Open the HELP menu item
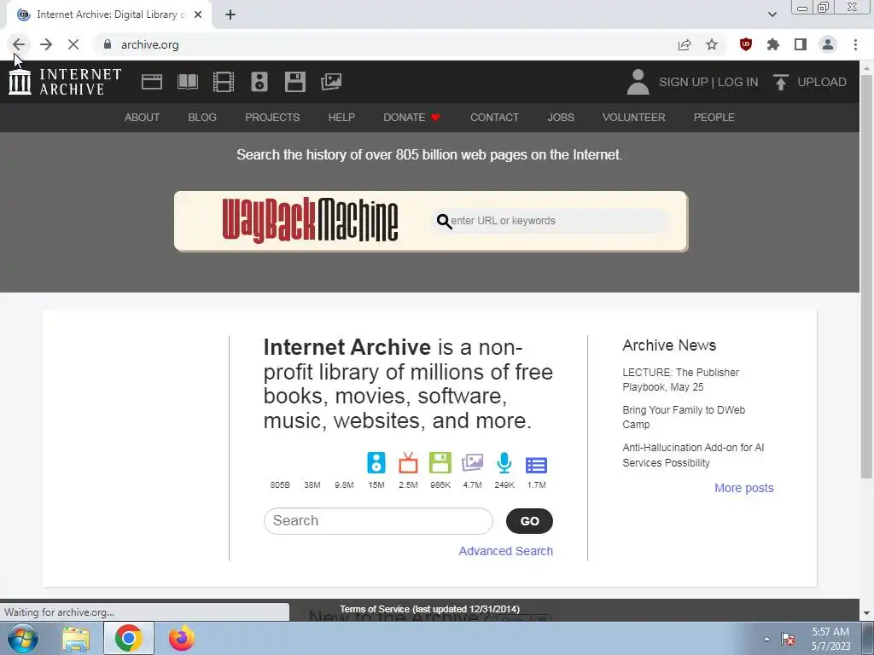Screen dimensions: 874x655 341,118
